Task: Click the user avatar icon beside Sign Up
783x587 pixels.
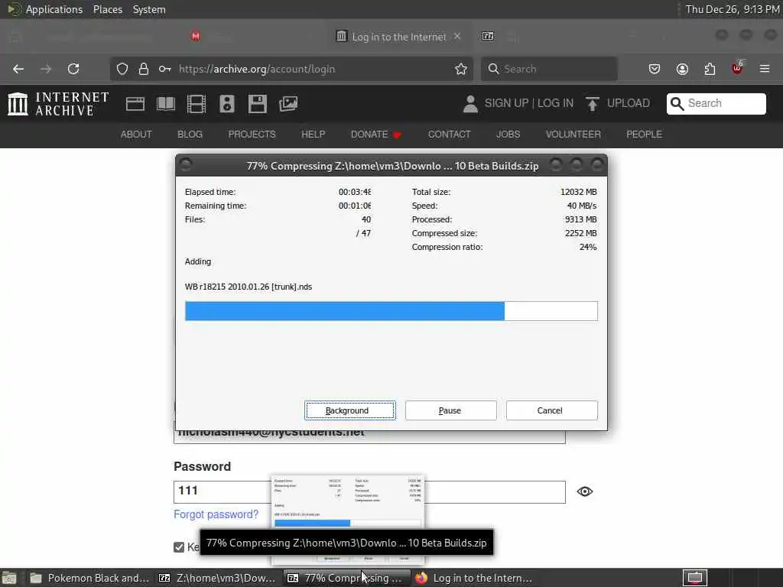Action: (470, 104)
